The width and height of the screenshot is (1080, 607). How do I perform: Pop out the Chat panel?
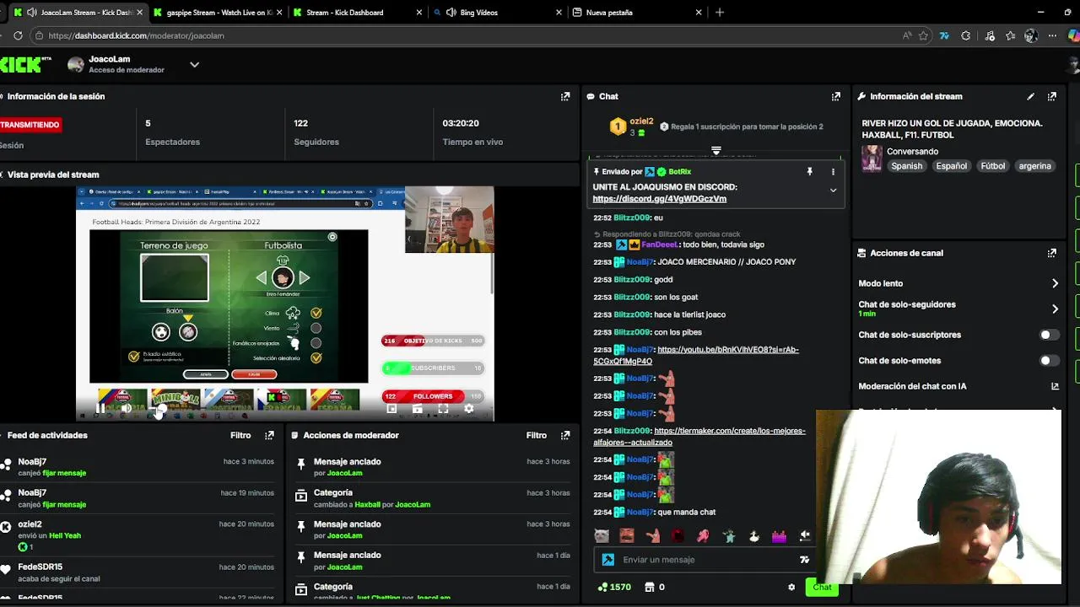pos(836,96)
